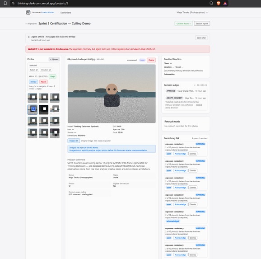Click the 'unreviewed' status label

(x=132, y=60)
